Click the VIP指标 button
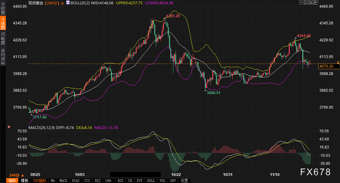The image size is (340, 183). 39,181
